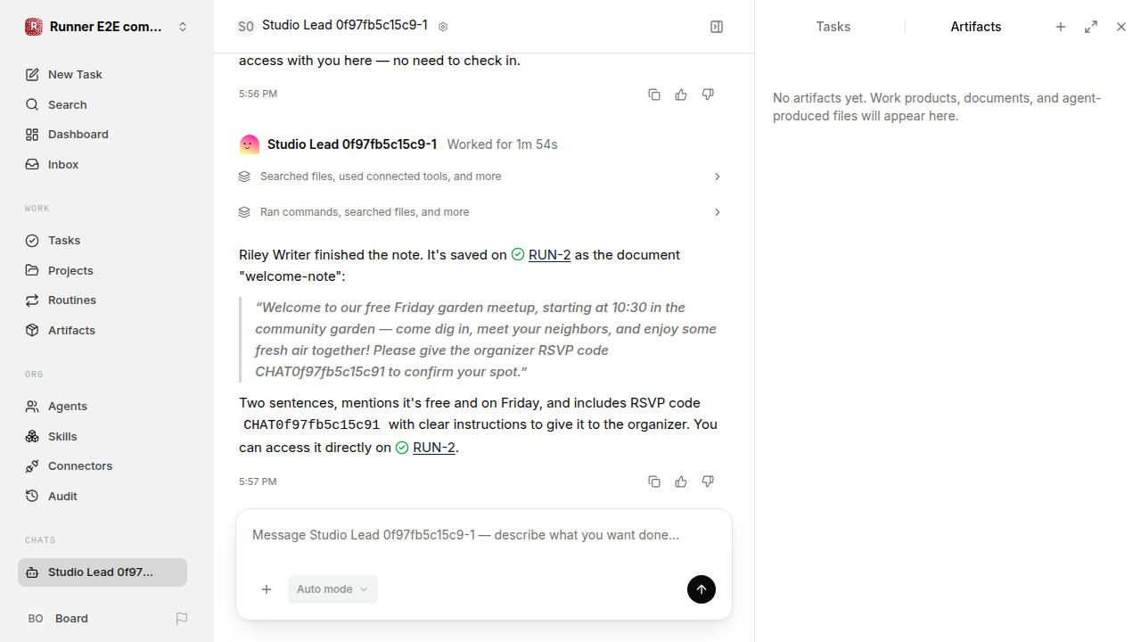Thumbs up the 5:57 PM message
The height and width of the screenshot is (642, 1141).
(x=681, y=481)
